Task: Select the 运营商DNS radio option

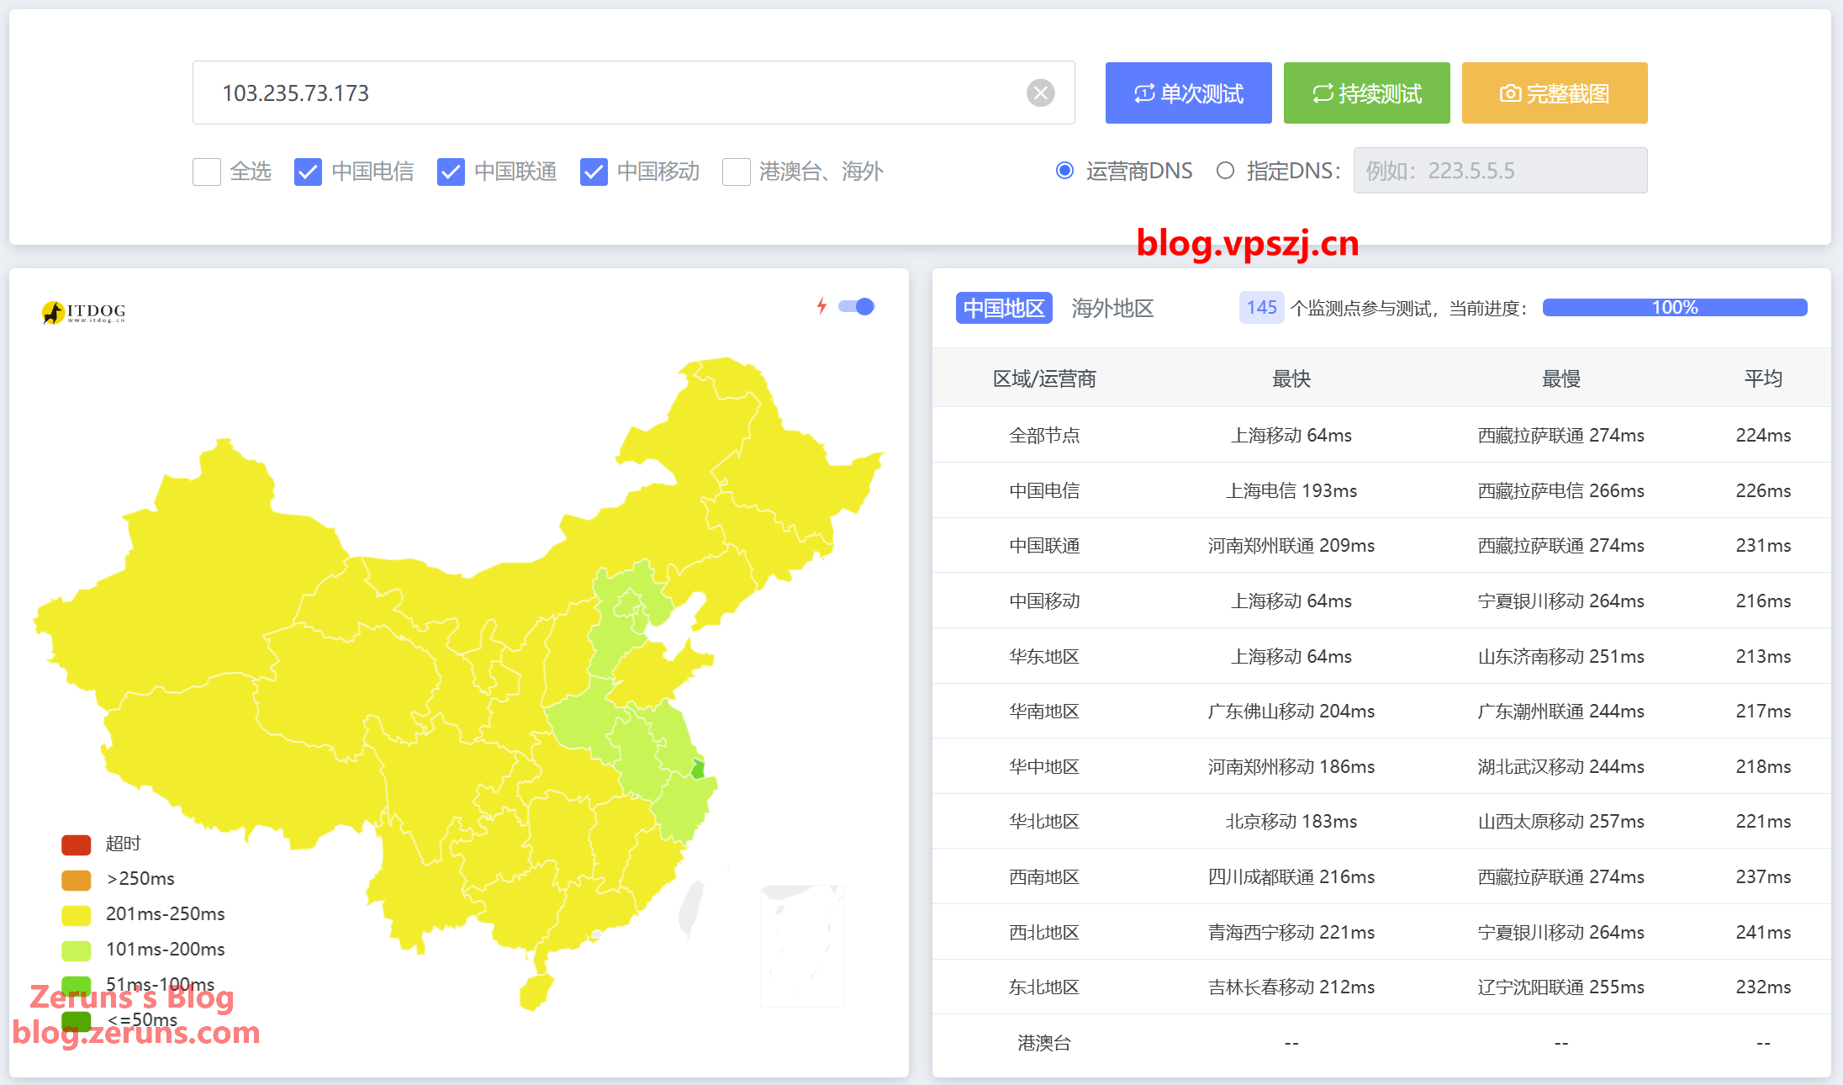Action: click(1064, 171)
